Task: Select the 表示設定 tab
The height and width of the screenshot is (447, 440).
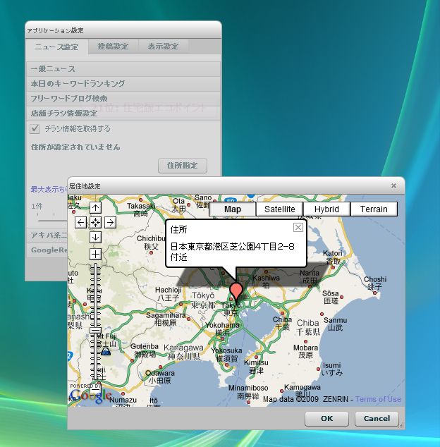Action: [163, 47]
